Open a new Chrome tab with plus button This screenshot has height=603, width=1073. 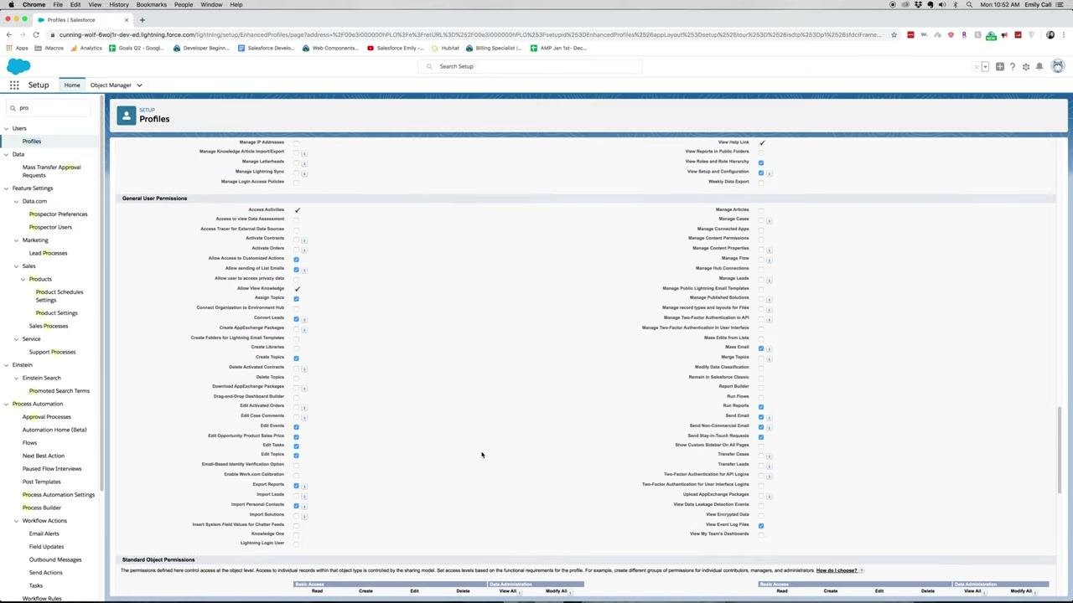pyautogui.click(x=142, y=19)
